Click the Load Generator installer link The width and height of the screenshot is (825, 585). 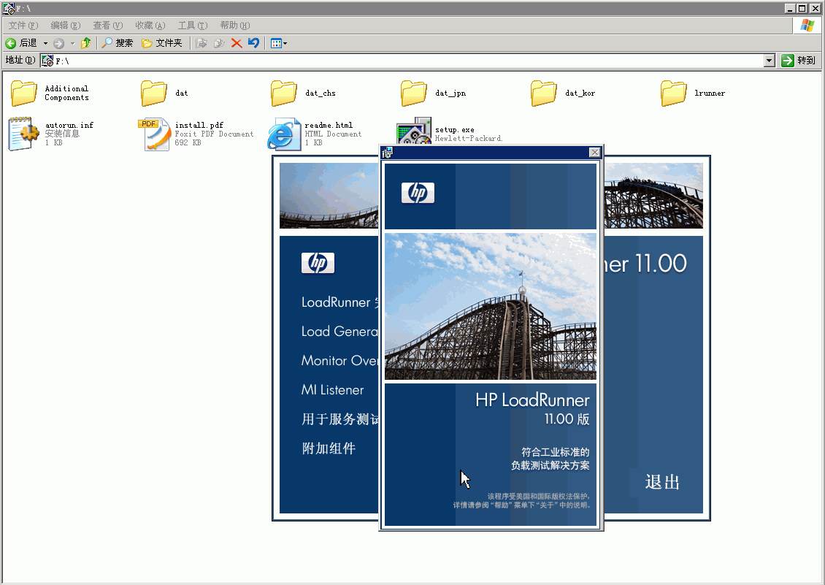tap(340, 332)
